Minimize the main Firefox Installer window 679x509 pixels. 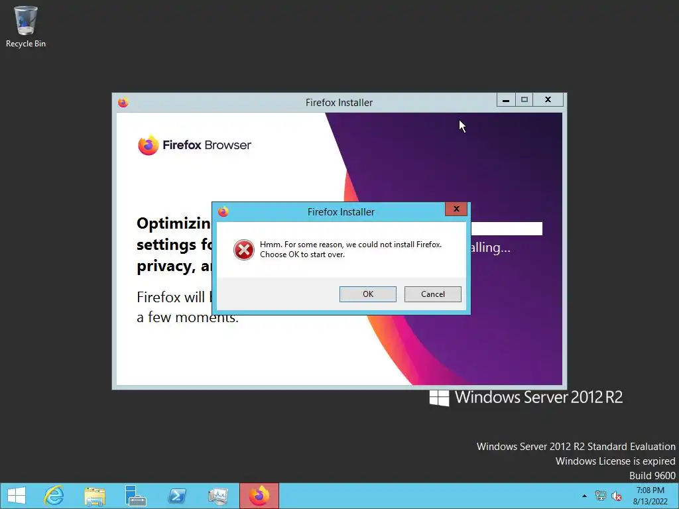coord(505,100)
